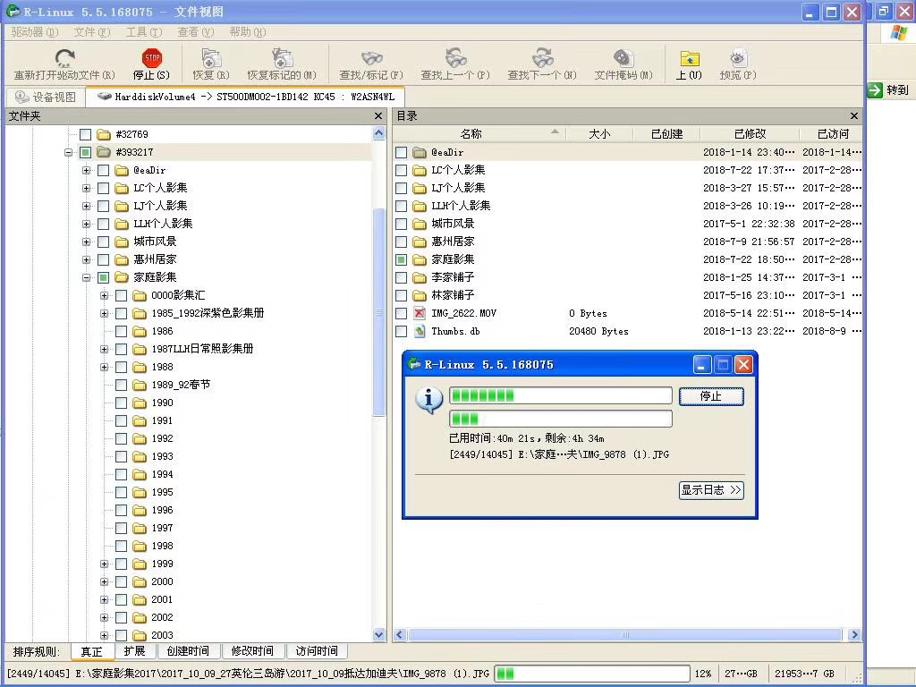Click the Recover (恢复) toolbar icon
The height and width of the screenshot is (687, 916).
(211, 58)
